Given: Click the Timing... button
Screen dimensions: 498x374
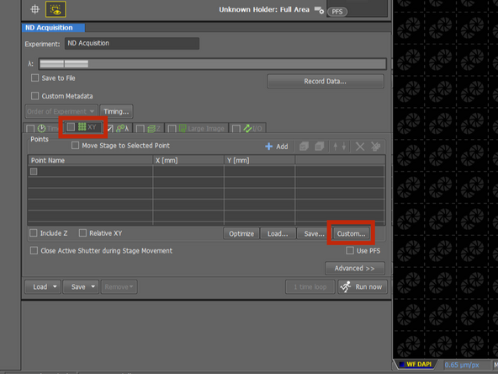Looking at the screenshot, I should click(x=116, y=112).
